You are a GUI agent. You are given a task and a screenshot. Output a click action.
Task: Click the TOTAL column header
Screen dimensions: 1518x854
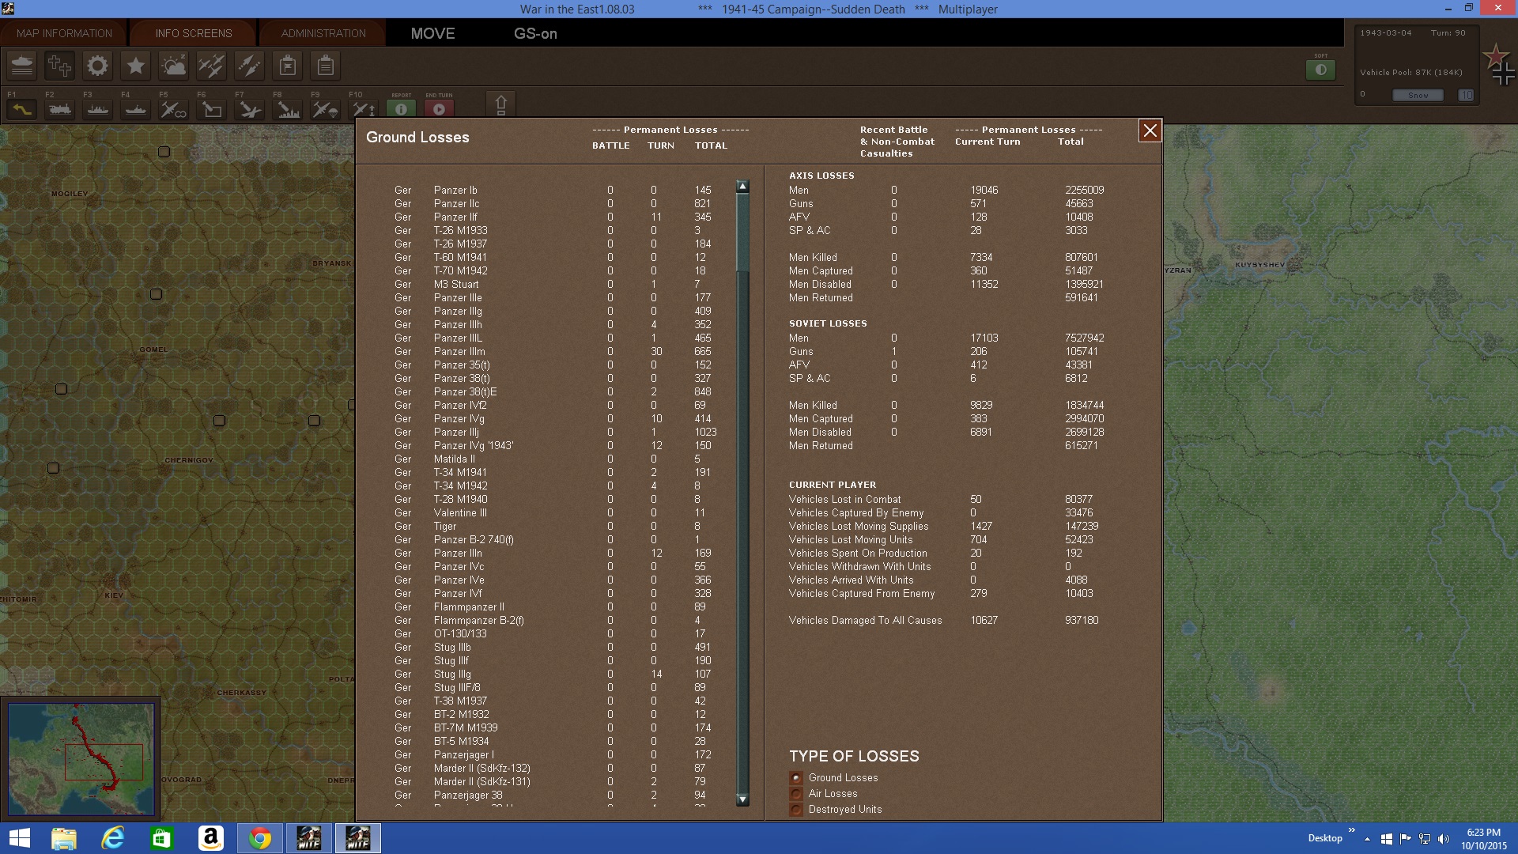(711, 145)
